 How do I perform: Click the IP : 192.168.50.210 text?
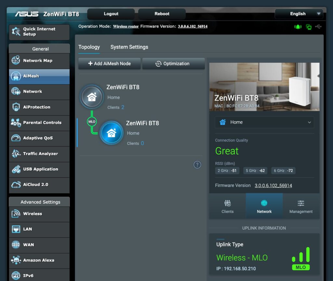tap(236, 268)
